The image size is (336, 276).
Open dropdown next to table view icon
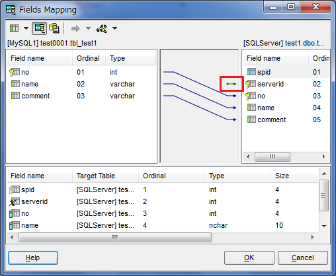(26, 28)
